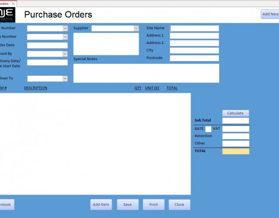Focus the Site Name text field
The width and height of the screenshot is (279, 218).
194,28
